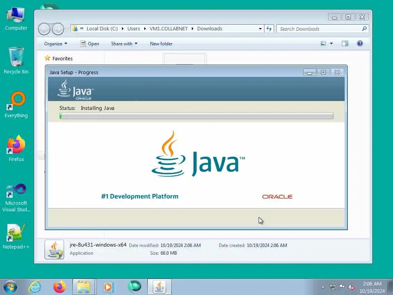The height and width of the screenshot is (295, 393).
Task: Open Firefox from the taskbar
Action: 59,287
